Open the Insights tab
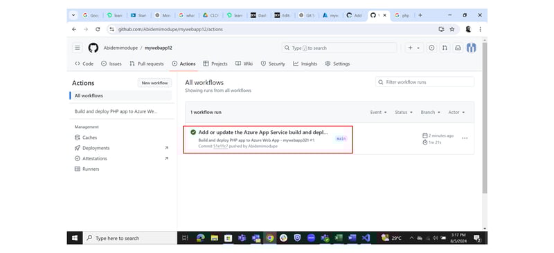Image resolution: width=554 pixels, height=253 pixels. pyautogui.click(x=305, y=64)
